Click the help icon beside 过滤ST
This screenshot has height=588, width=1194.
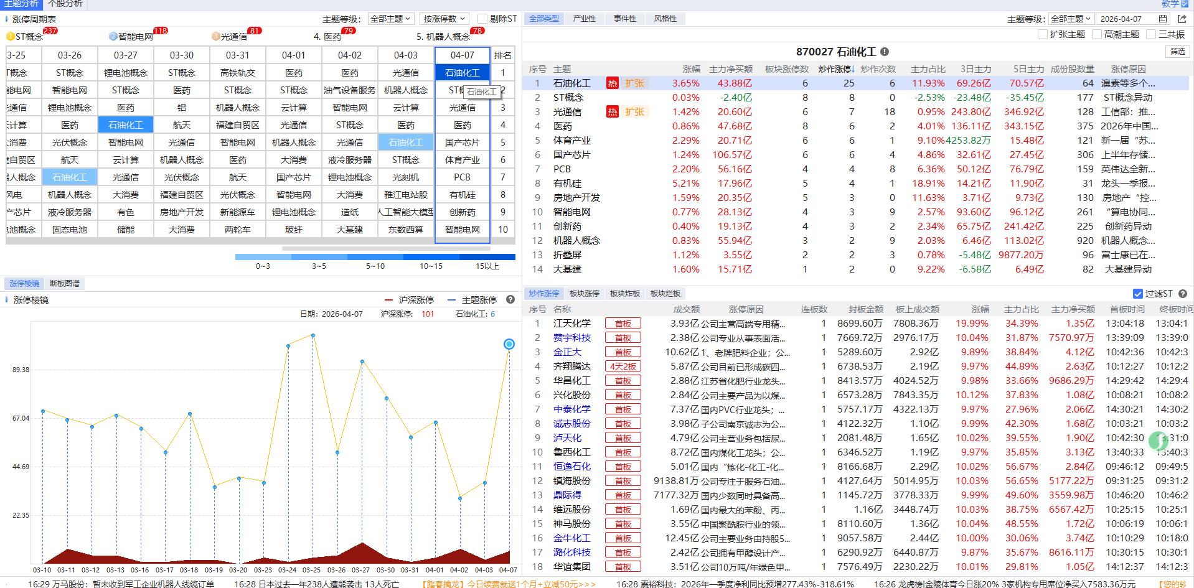[x=1183, y=294]
